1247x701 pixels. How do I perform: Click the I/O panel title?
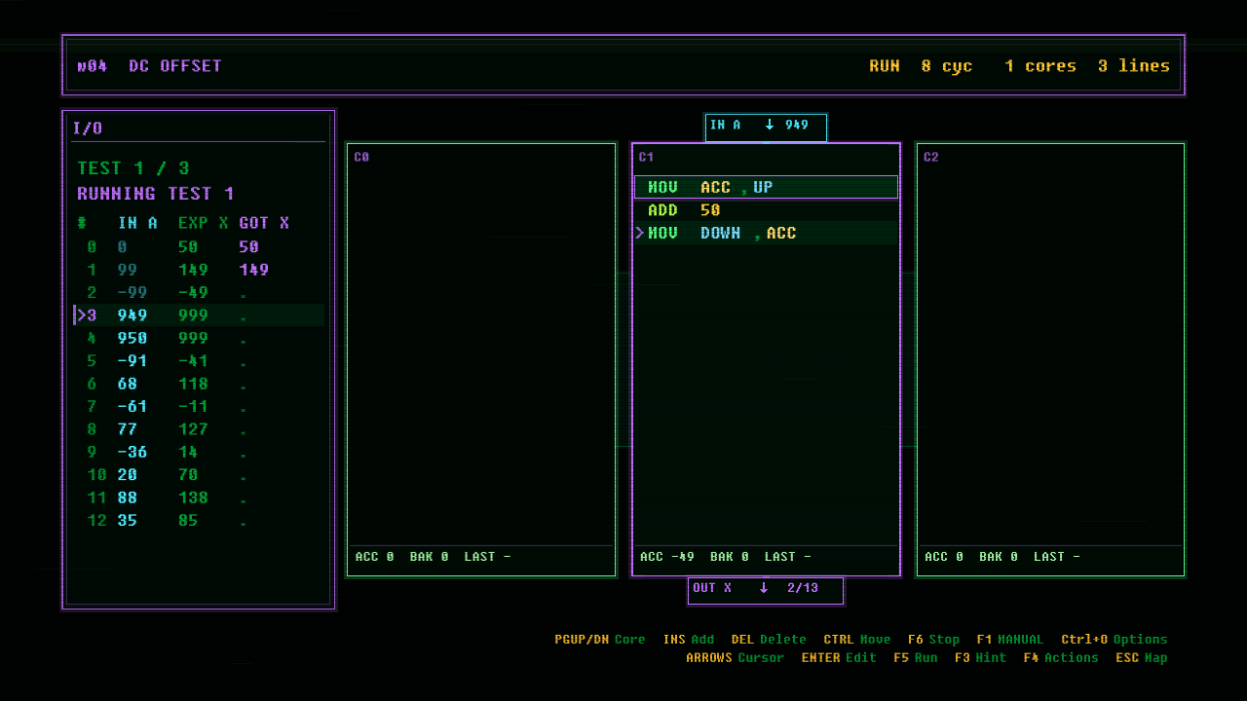click(x=88, y=129)
